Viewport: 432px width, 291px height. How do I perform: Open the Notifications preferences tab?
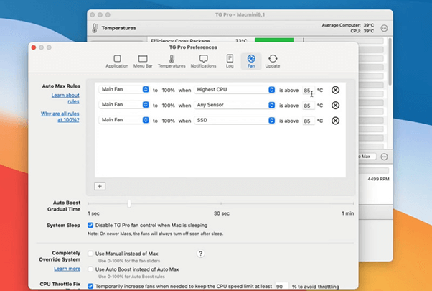pos(203,61)
